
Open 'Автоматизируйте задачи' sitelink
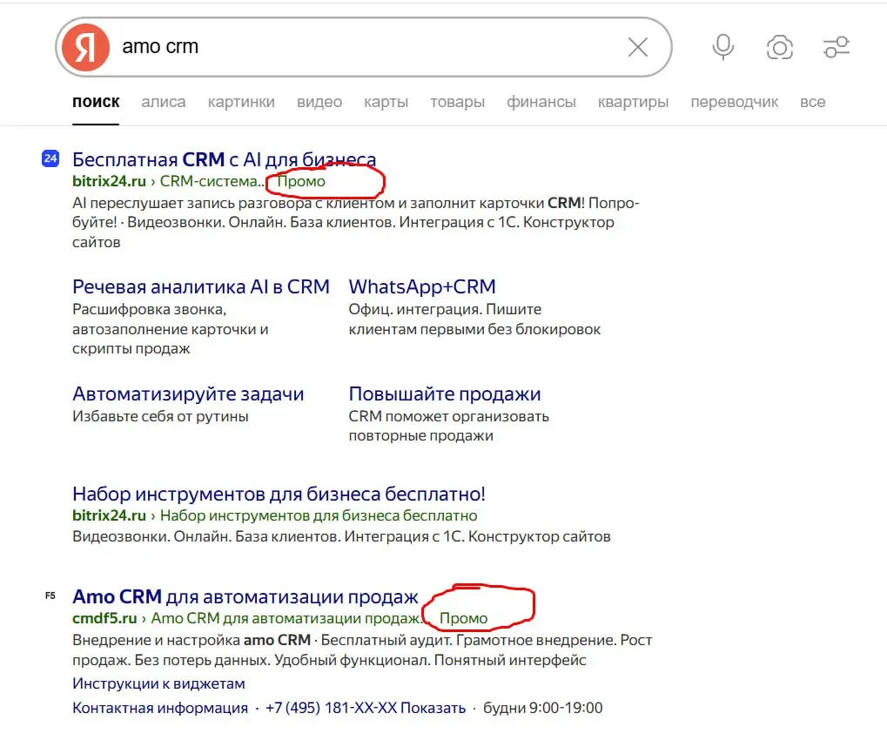[188, 394]
